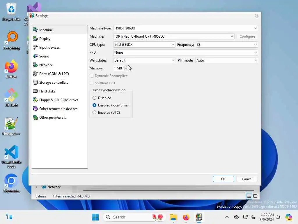Open the taskbar widgets icon
The height and width of the screenshot is (224, 298).
pos(9,217)
